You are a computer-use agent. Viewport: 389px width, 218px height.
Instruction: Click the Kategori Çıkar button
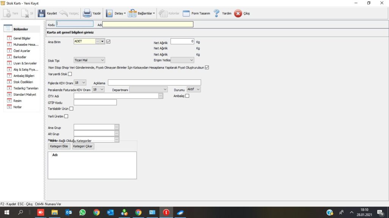point(83,146)
